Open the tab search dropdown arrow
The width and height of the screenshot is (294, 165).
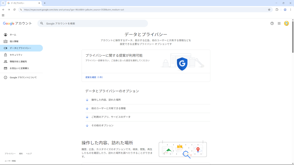pyautogui.click(x=3, y=3)
